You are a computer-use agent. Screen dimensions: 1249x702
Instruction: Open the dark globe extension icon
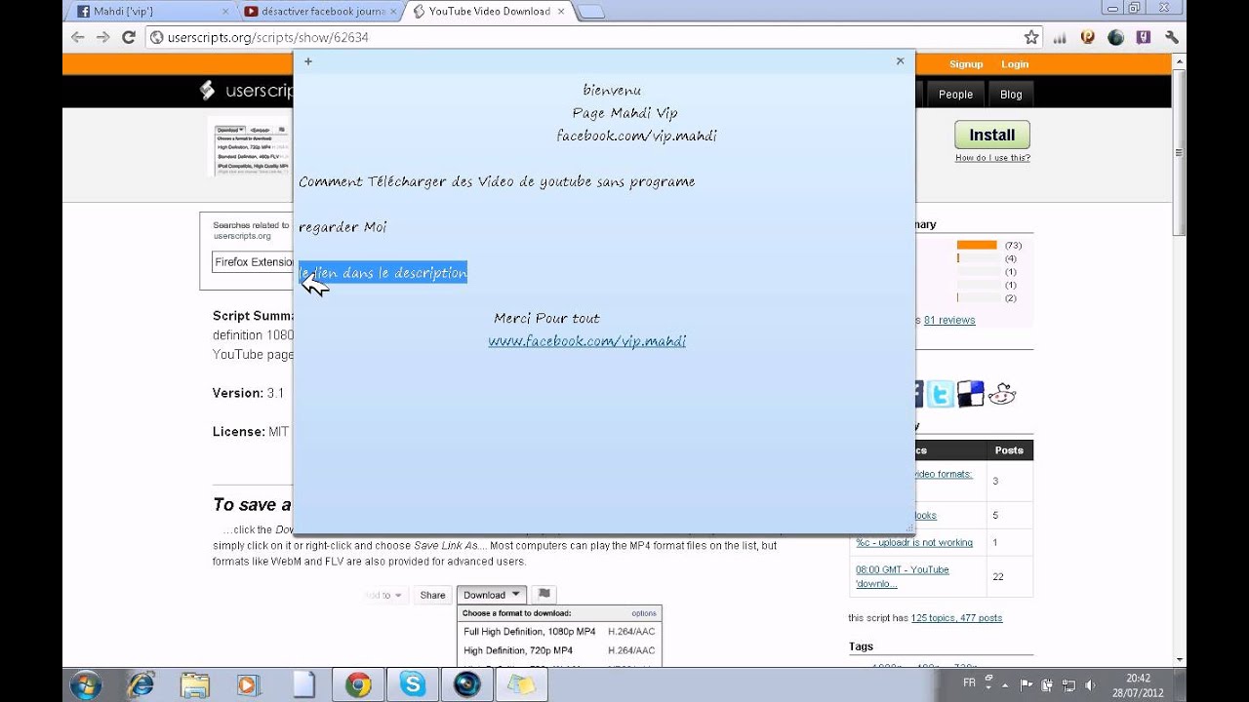coord(1116,37)
